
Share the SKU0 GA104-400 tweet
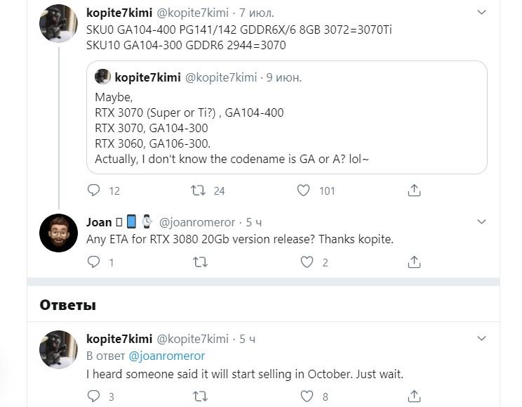(414, 190)
